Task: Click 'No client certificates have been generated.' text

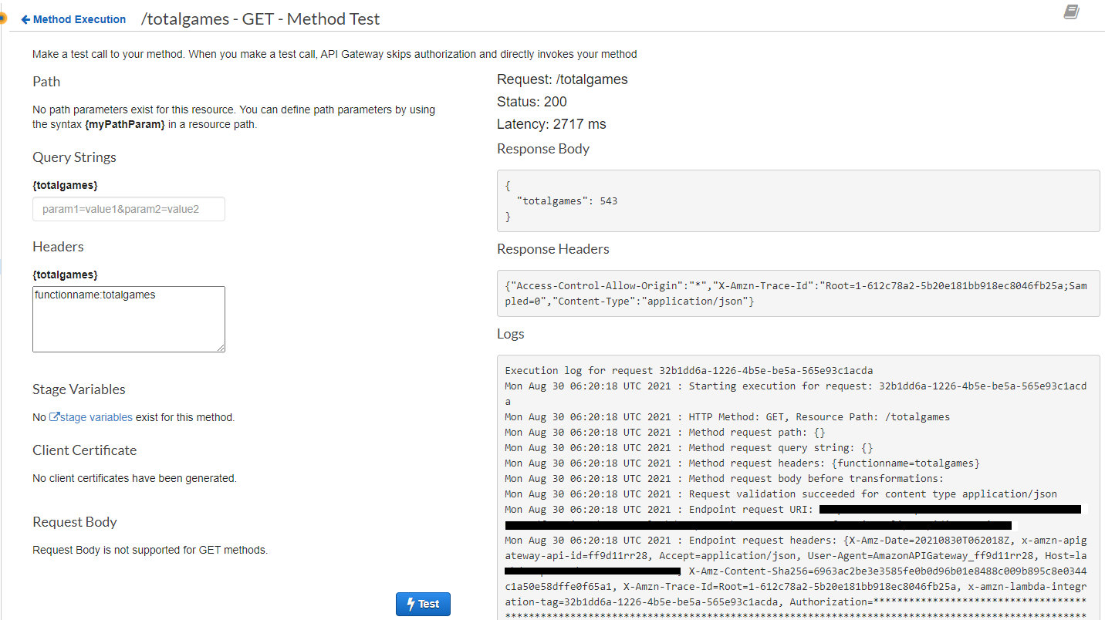Action: (x=134, y=478)
